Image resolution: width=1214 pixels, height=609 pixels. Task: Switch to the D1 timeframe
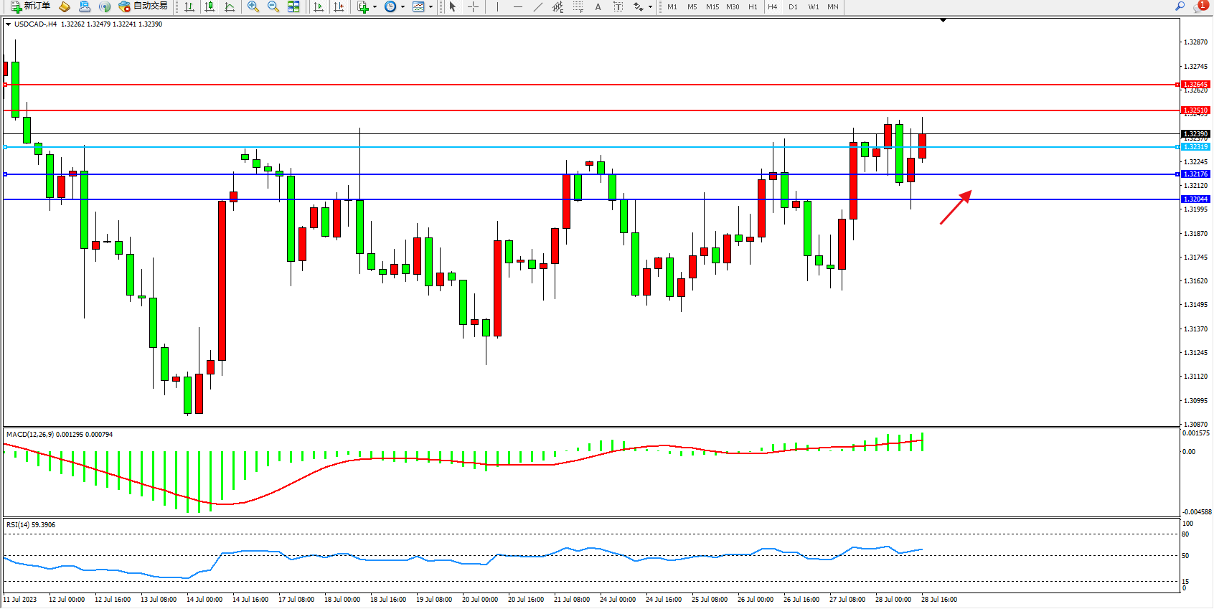(x=793, y=6)
